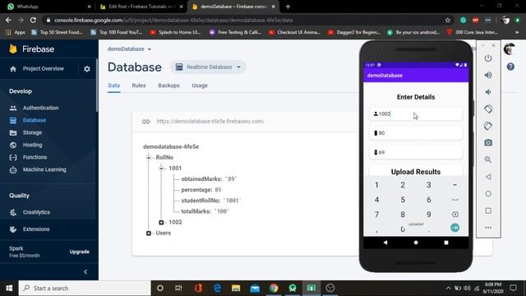Click the emulator toolbar overview square
This screenshot has width=526, height=296.
click(x=488, y=210)
